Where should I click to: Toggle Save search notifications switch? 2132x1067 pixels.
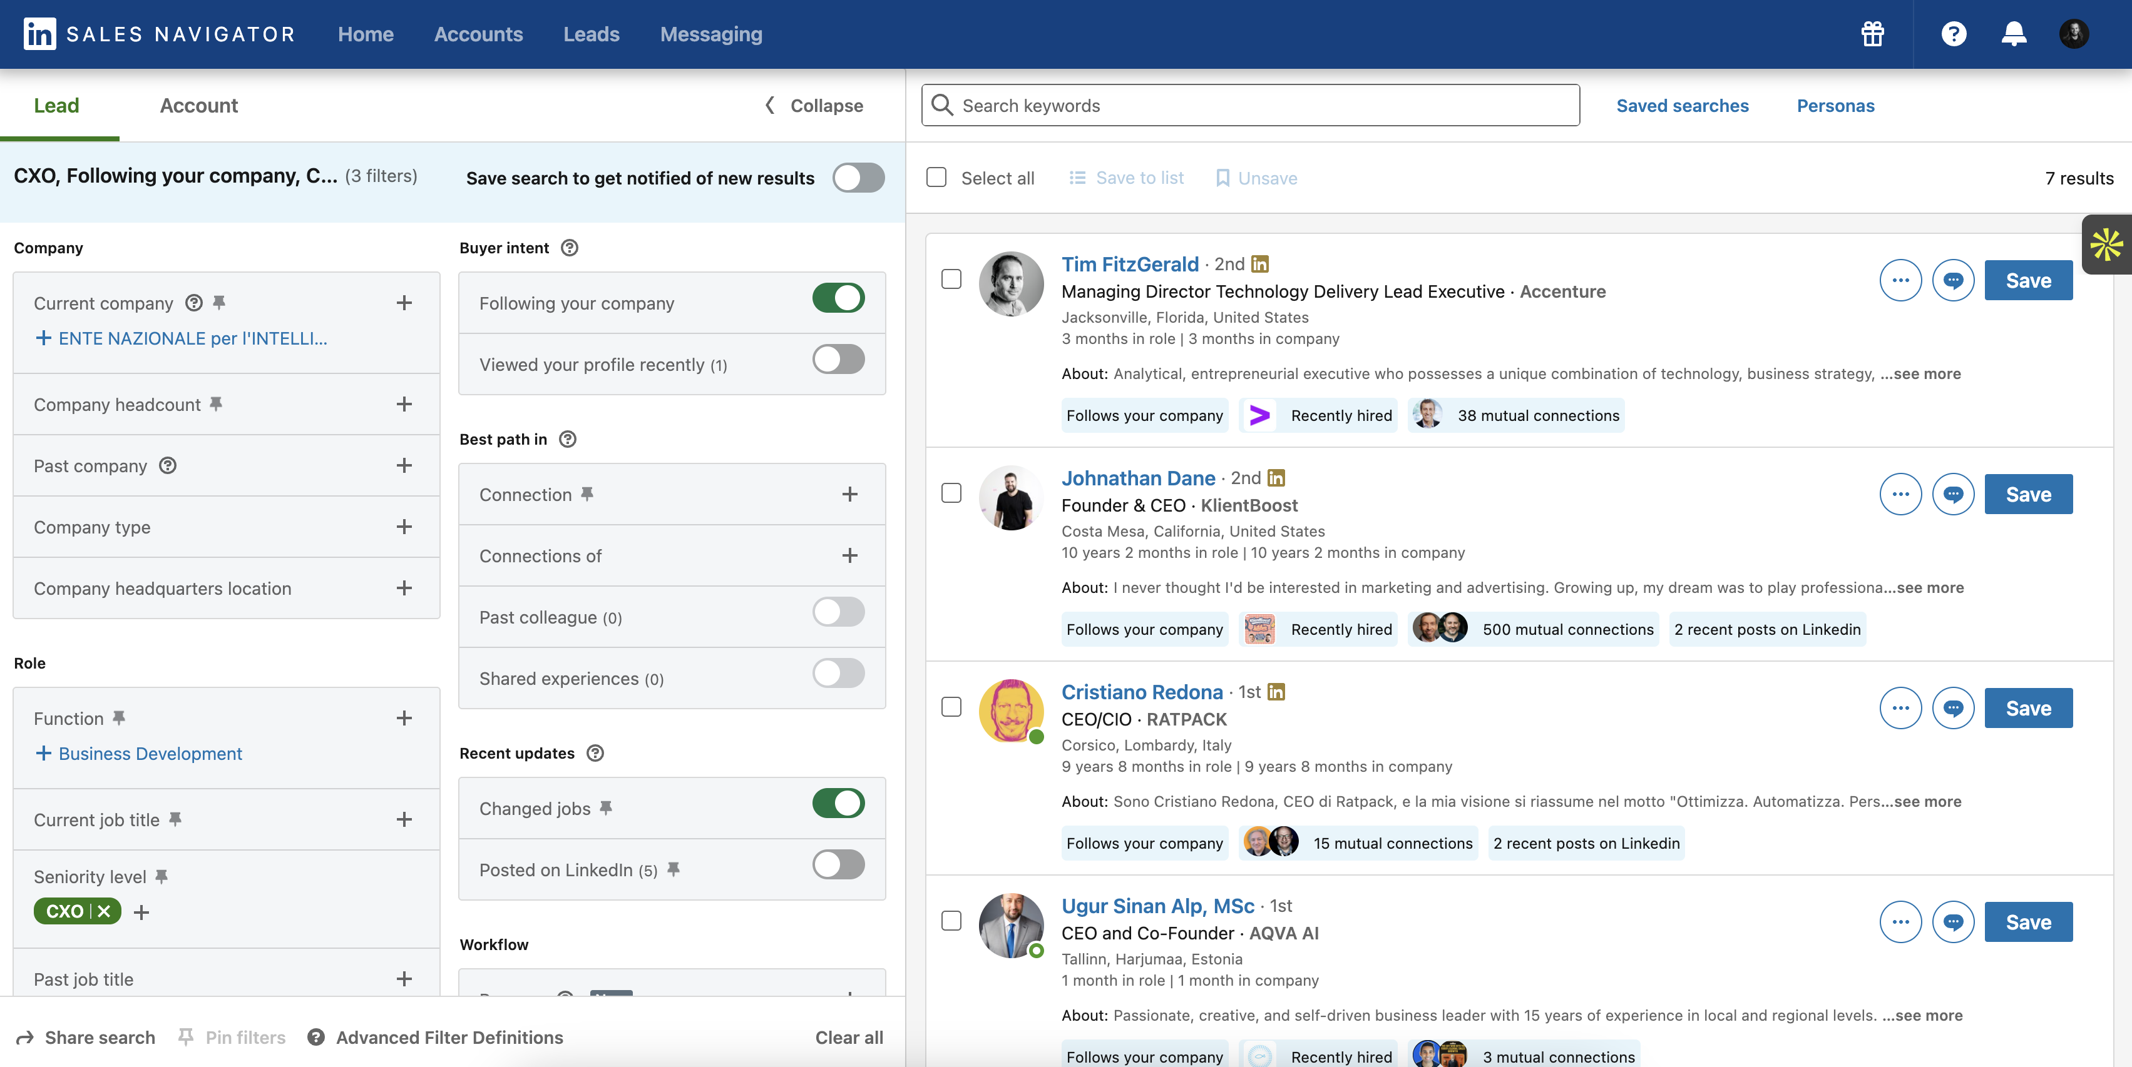click(858, 178)
